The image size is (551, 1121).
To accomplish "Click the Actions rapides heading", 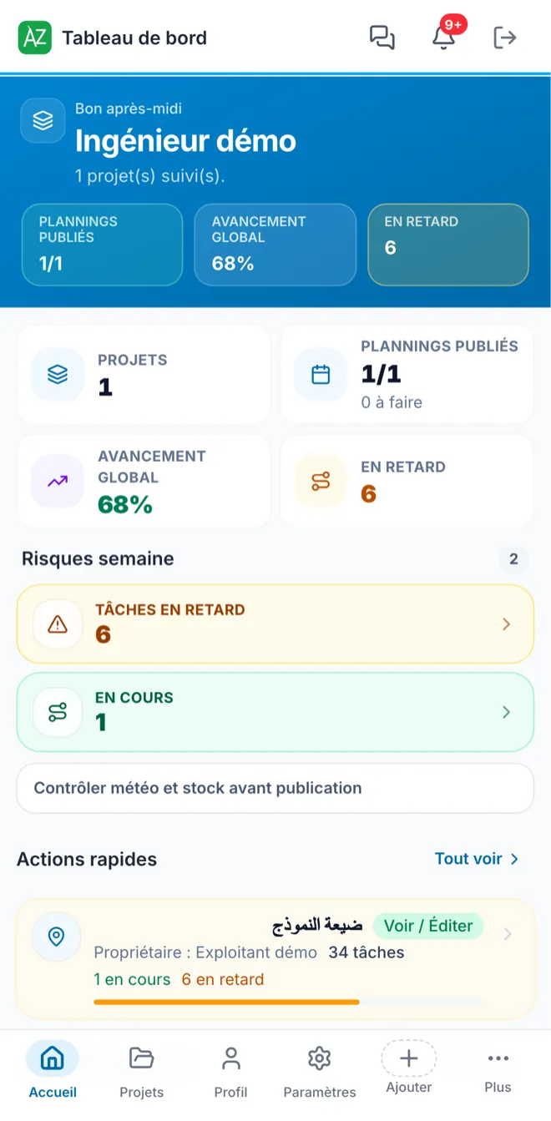I will pyautogui.click(x=87, y=859).
